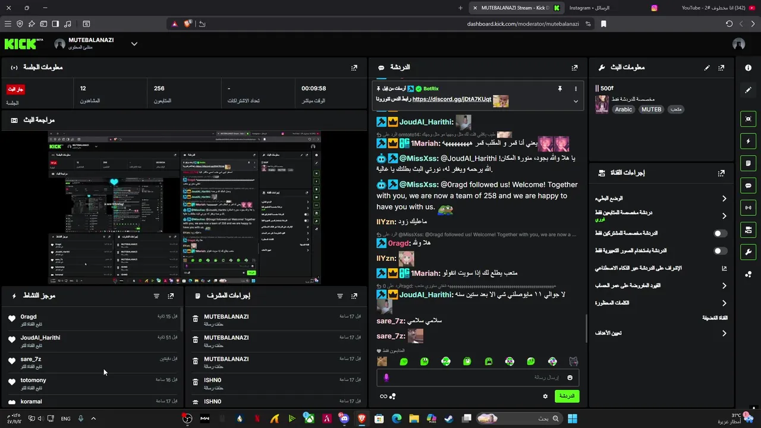Image resolution: width=761 pixels, height=428 pixels.
Task: Expand the channel switcher next to MUTEBALANAZI
Action: (134, 43)
